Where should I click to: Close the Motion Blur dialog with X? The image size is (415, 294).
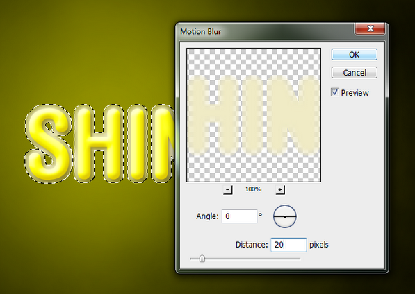pos(370,28)
